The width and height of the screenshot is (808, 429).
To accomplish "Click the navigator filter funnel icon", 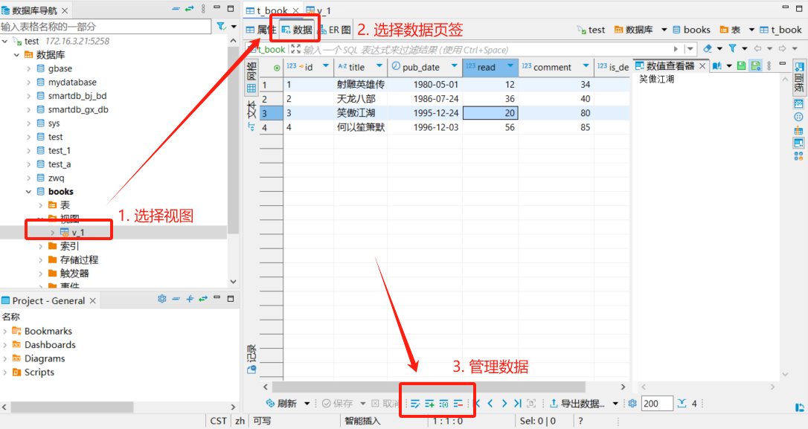I will coord(220,27).
